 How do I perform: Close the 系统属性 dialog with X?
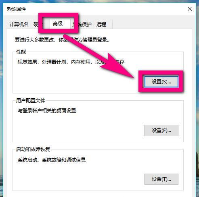(x=190, y=9)
